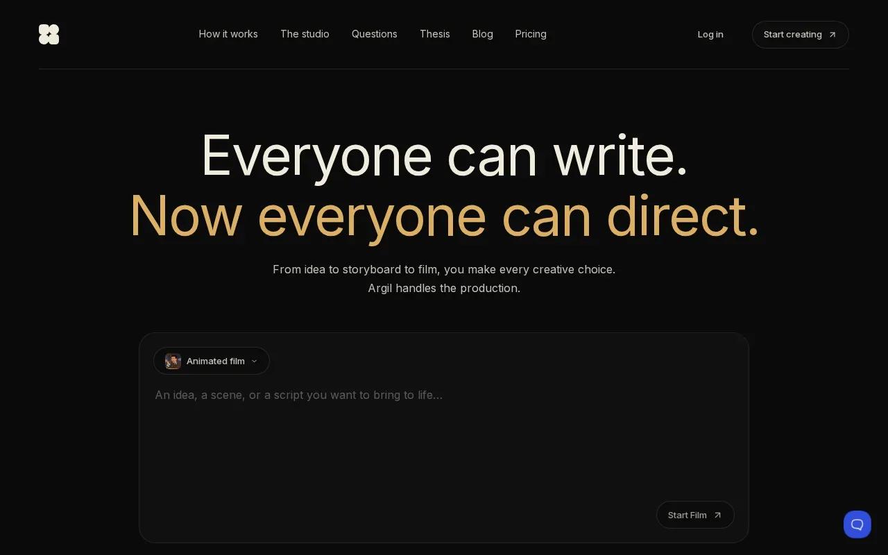The width and height of the screenshot is (888, 555).
Task: Visit the Blog
Action: coord(483,34)
